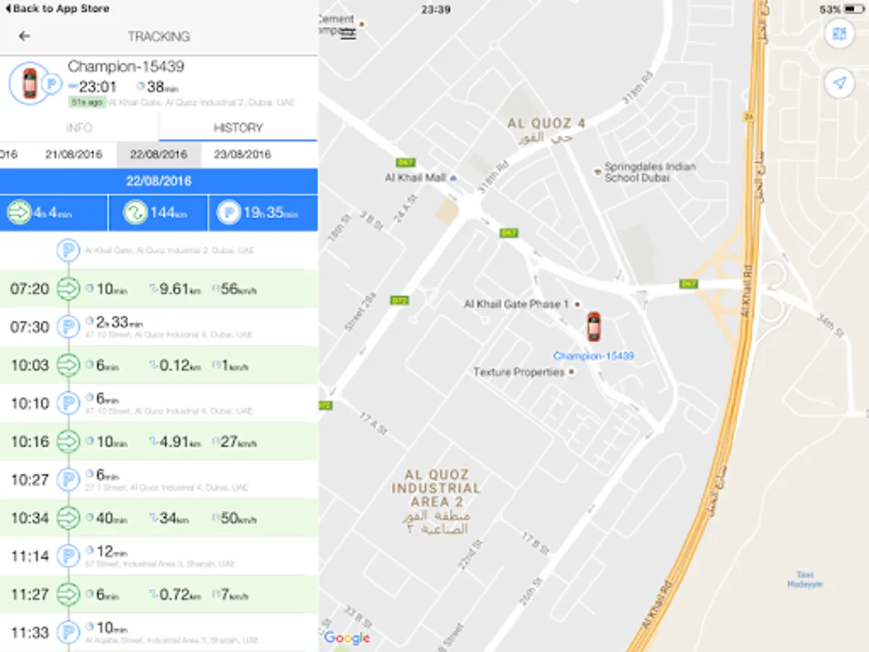Return via Back to App Store
The image size is (869, 652).
(56, 9)
